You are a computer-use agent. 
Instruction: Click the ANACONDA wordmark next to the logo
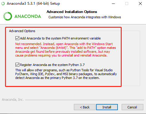coord(28,16)
